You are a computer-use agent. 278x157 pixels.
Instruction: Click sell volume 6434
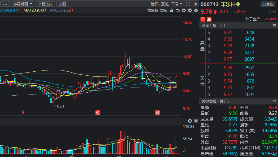[249, 39]
